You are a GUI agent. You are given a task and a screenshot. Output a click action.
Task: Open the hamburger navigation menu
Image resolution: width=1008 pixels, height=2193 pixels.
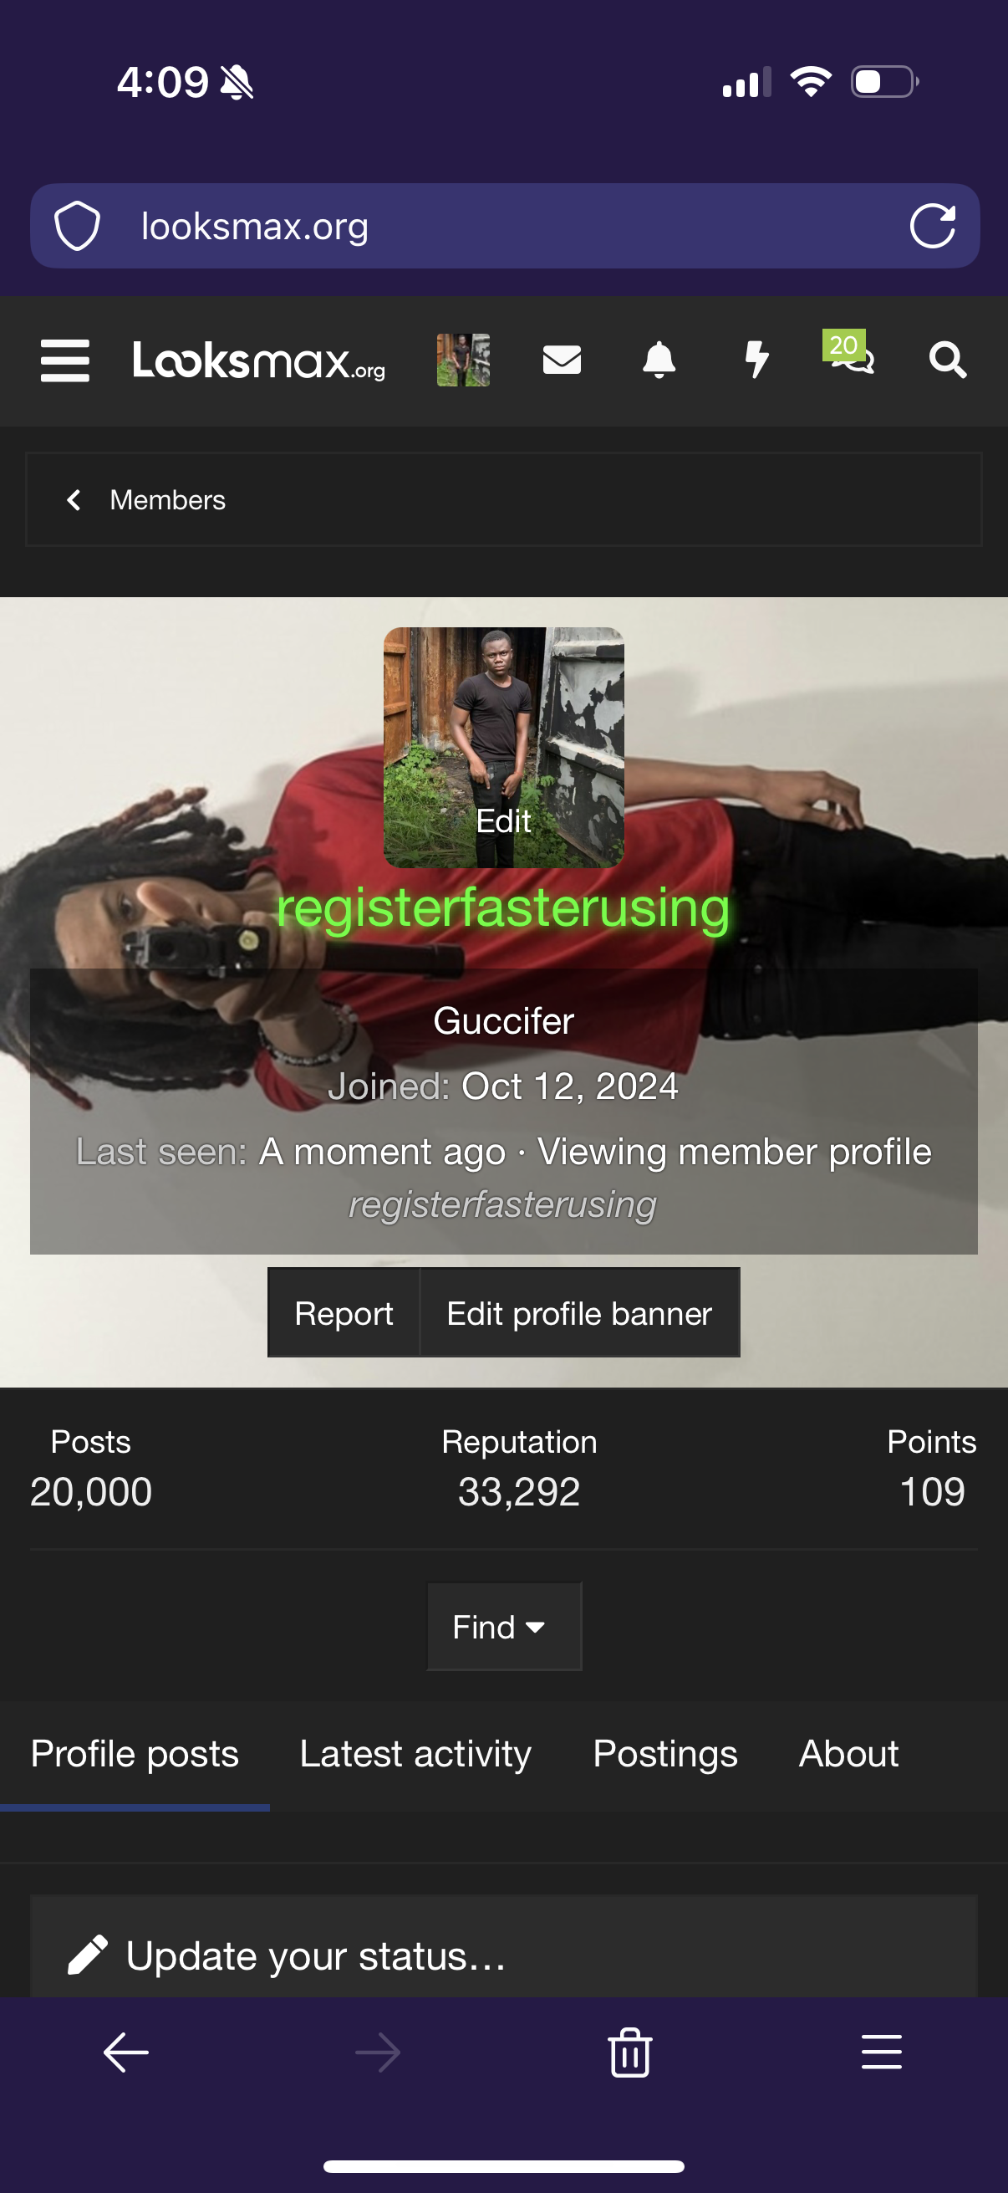click(64, 361)
